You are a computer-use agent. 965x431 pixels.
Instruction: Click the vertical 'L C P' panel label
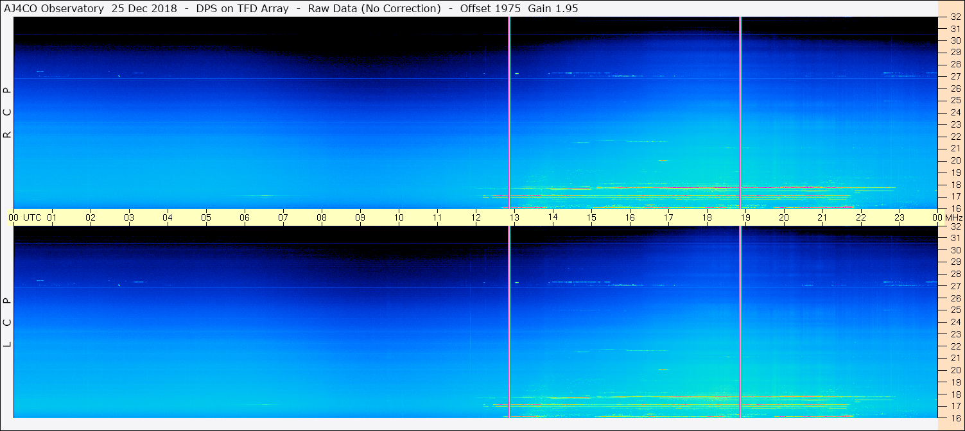click(7, 322)
